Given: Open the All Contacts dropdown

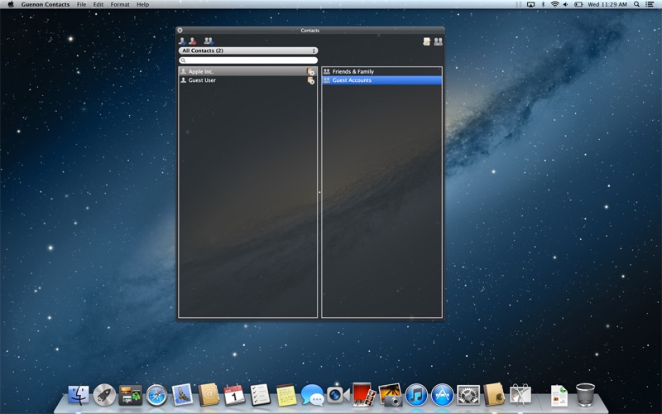Looking at the screenshot, I should (x=248, y=51).
